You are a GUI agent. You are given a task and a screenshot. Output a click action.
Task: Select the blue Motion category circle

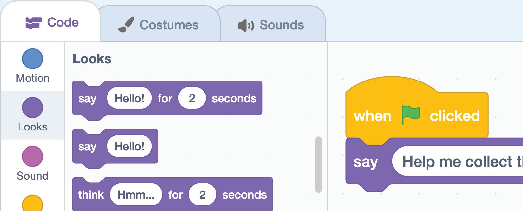click(x=32, y=59)
